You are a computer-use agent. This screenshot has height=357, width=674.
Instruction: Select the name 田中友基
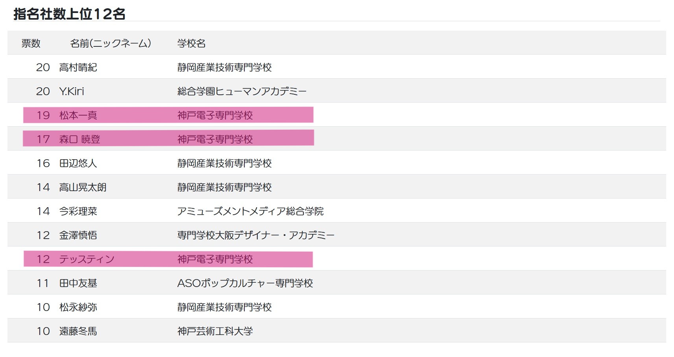(78, 283)
